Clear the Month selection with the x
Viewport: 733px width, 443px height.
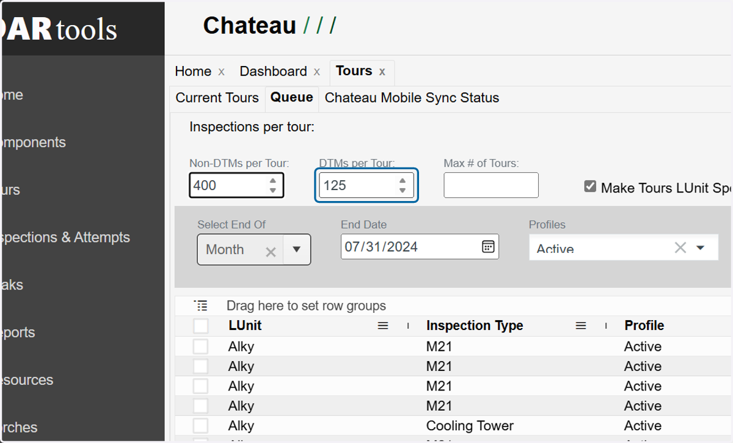(x=271, y=251)
